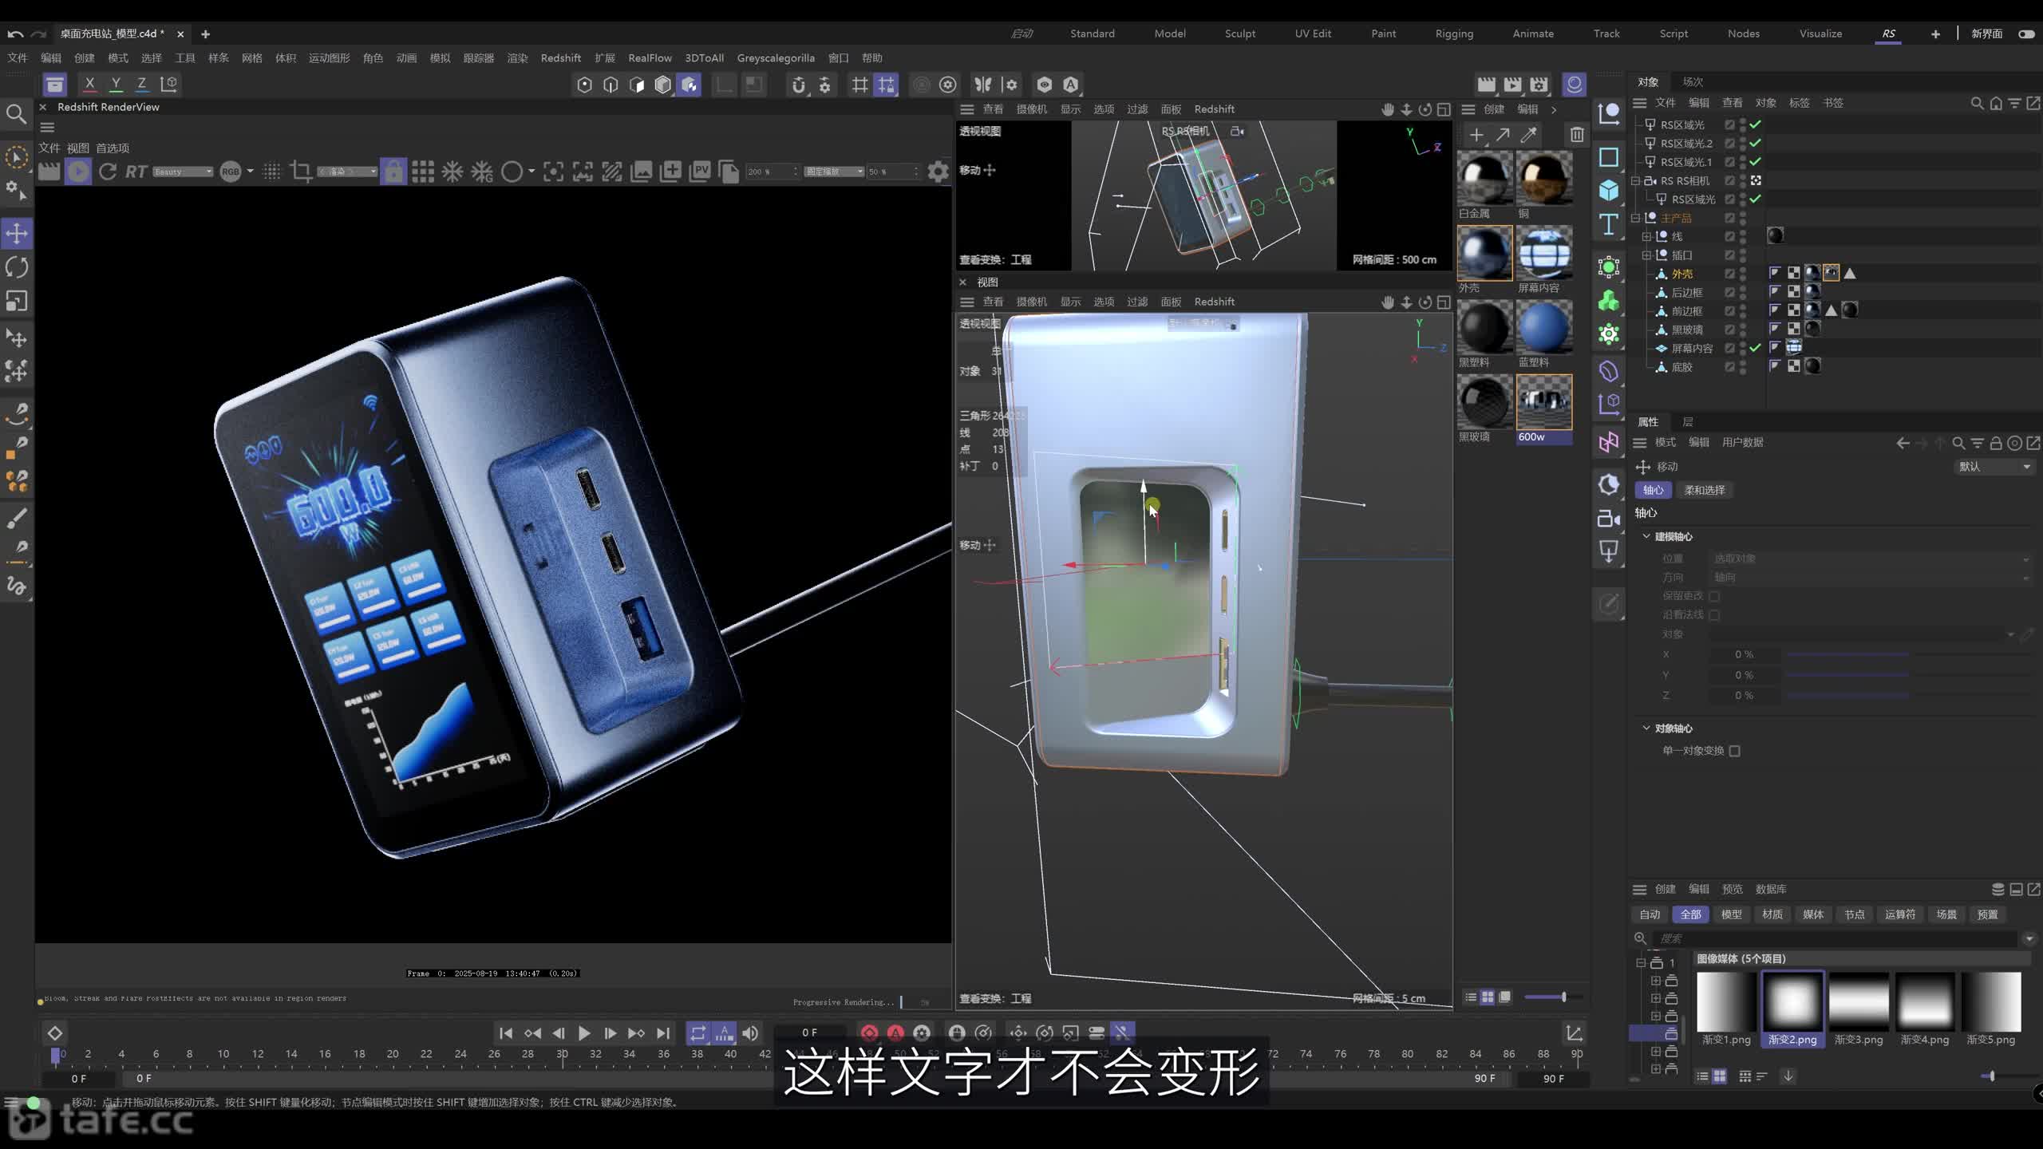Select the 媒体 filter in asset browser

(1812, 914)
